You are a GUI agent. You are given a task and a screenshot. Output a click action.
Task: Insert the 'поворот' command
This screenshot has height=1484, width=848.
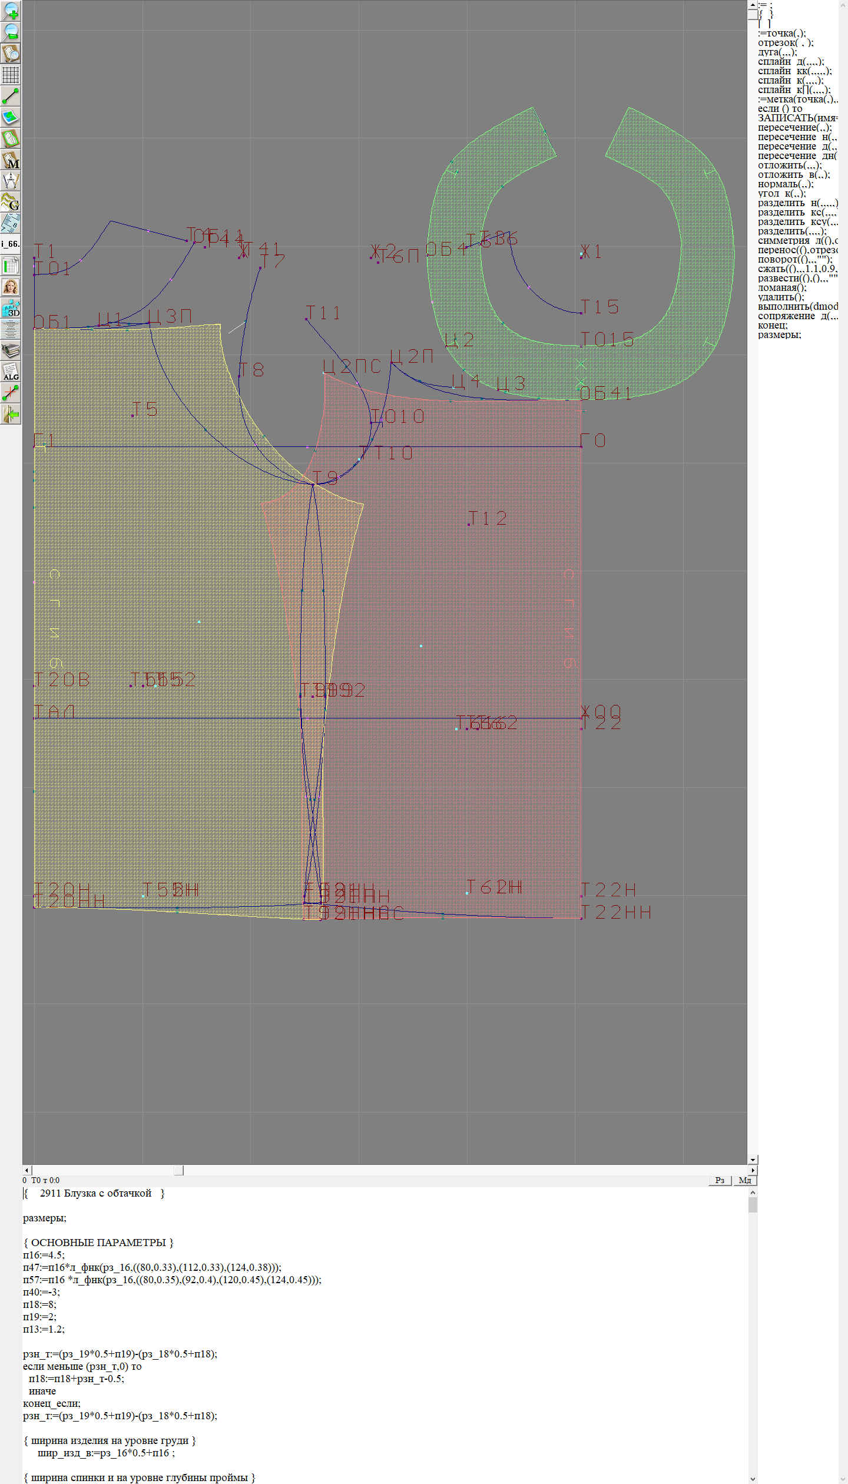[796, 259]
